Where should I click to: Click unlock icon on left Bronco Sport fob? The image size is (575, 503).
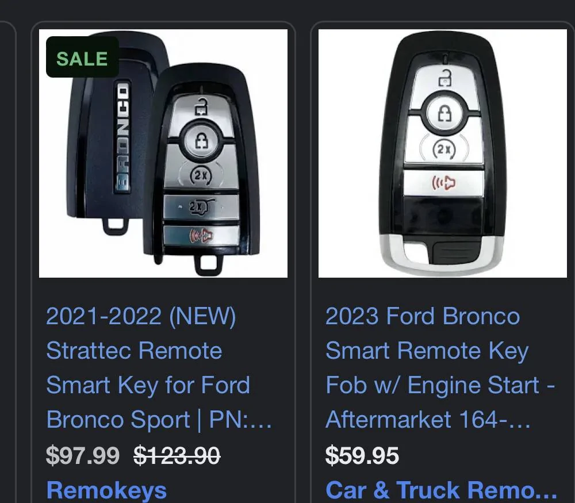201,105
